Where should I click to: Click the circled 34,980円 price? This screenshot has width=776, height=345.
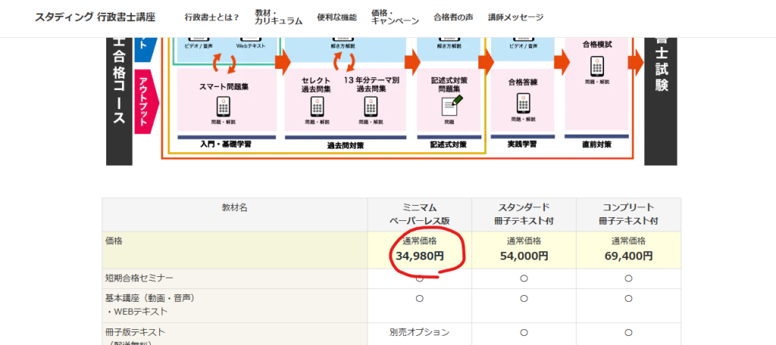click(419, 256)
